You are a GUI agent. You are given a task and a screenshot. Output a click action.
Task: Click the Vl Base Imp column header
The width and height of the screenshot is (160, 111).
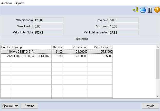click(x=75, y=47)
